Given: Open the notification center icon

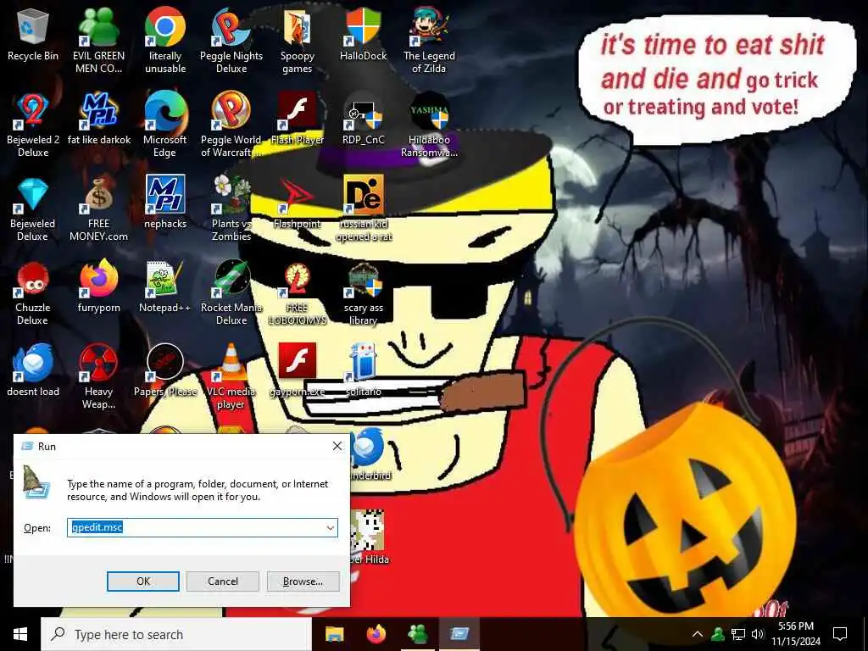Looking at the screenshot, I should [x=840, y=634].
